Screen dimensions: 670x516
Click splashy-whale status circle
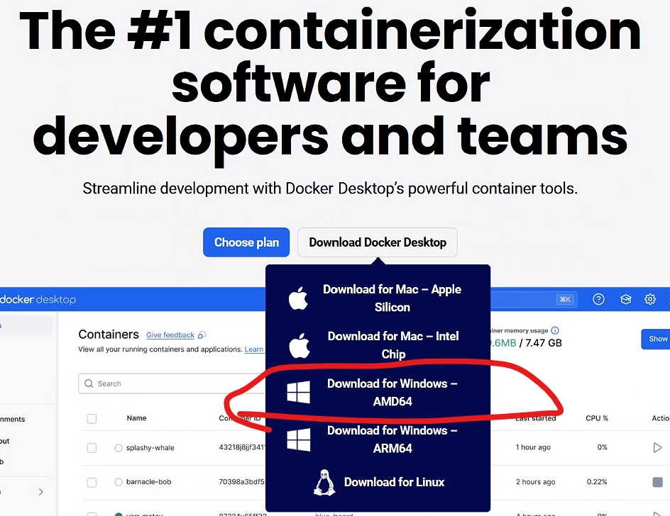pos(119,448)
